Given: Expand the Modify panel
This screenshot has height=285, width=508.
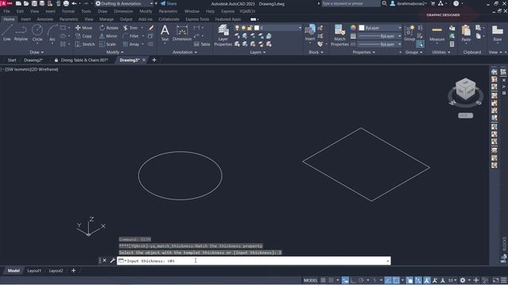Looking at the screenshot, I should [x=114, y=52].
